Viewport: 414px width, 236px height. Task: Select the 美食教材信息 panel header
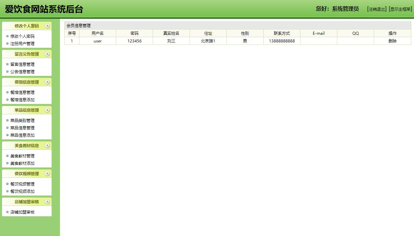27,145
